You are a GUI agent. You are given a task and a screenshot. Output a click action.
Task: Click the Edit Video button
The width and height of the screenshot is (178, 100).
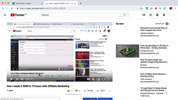105,99
